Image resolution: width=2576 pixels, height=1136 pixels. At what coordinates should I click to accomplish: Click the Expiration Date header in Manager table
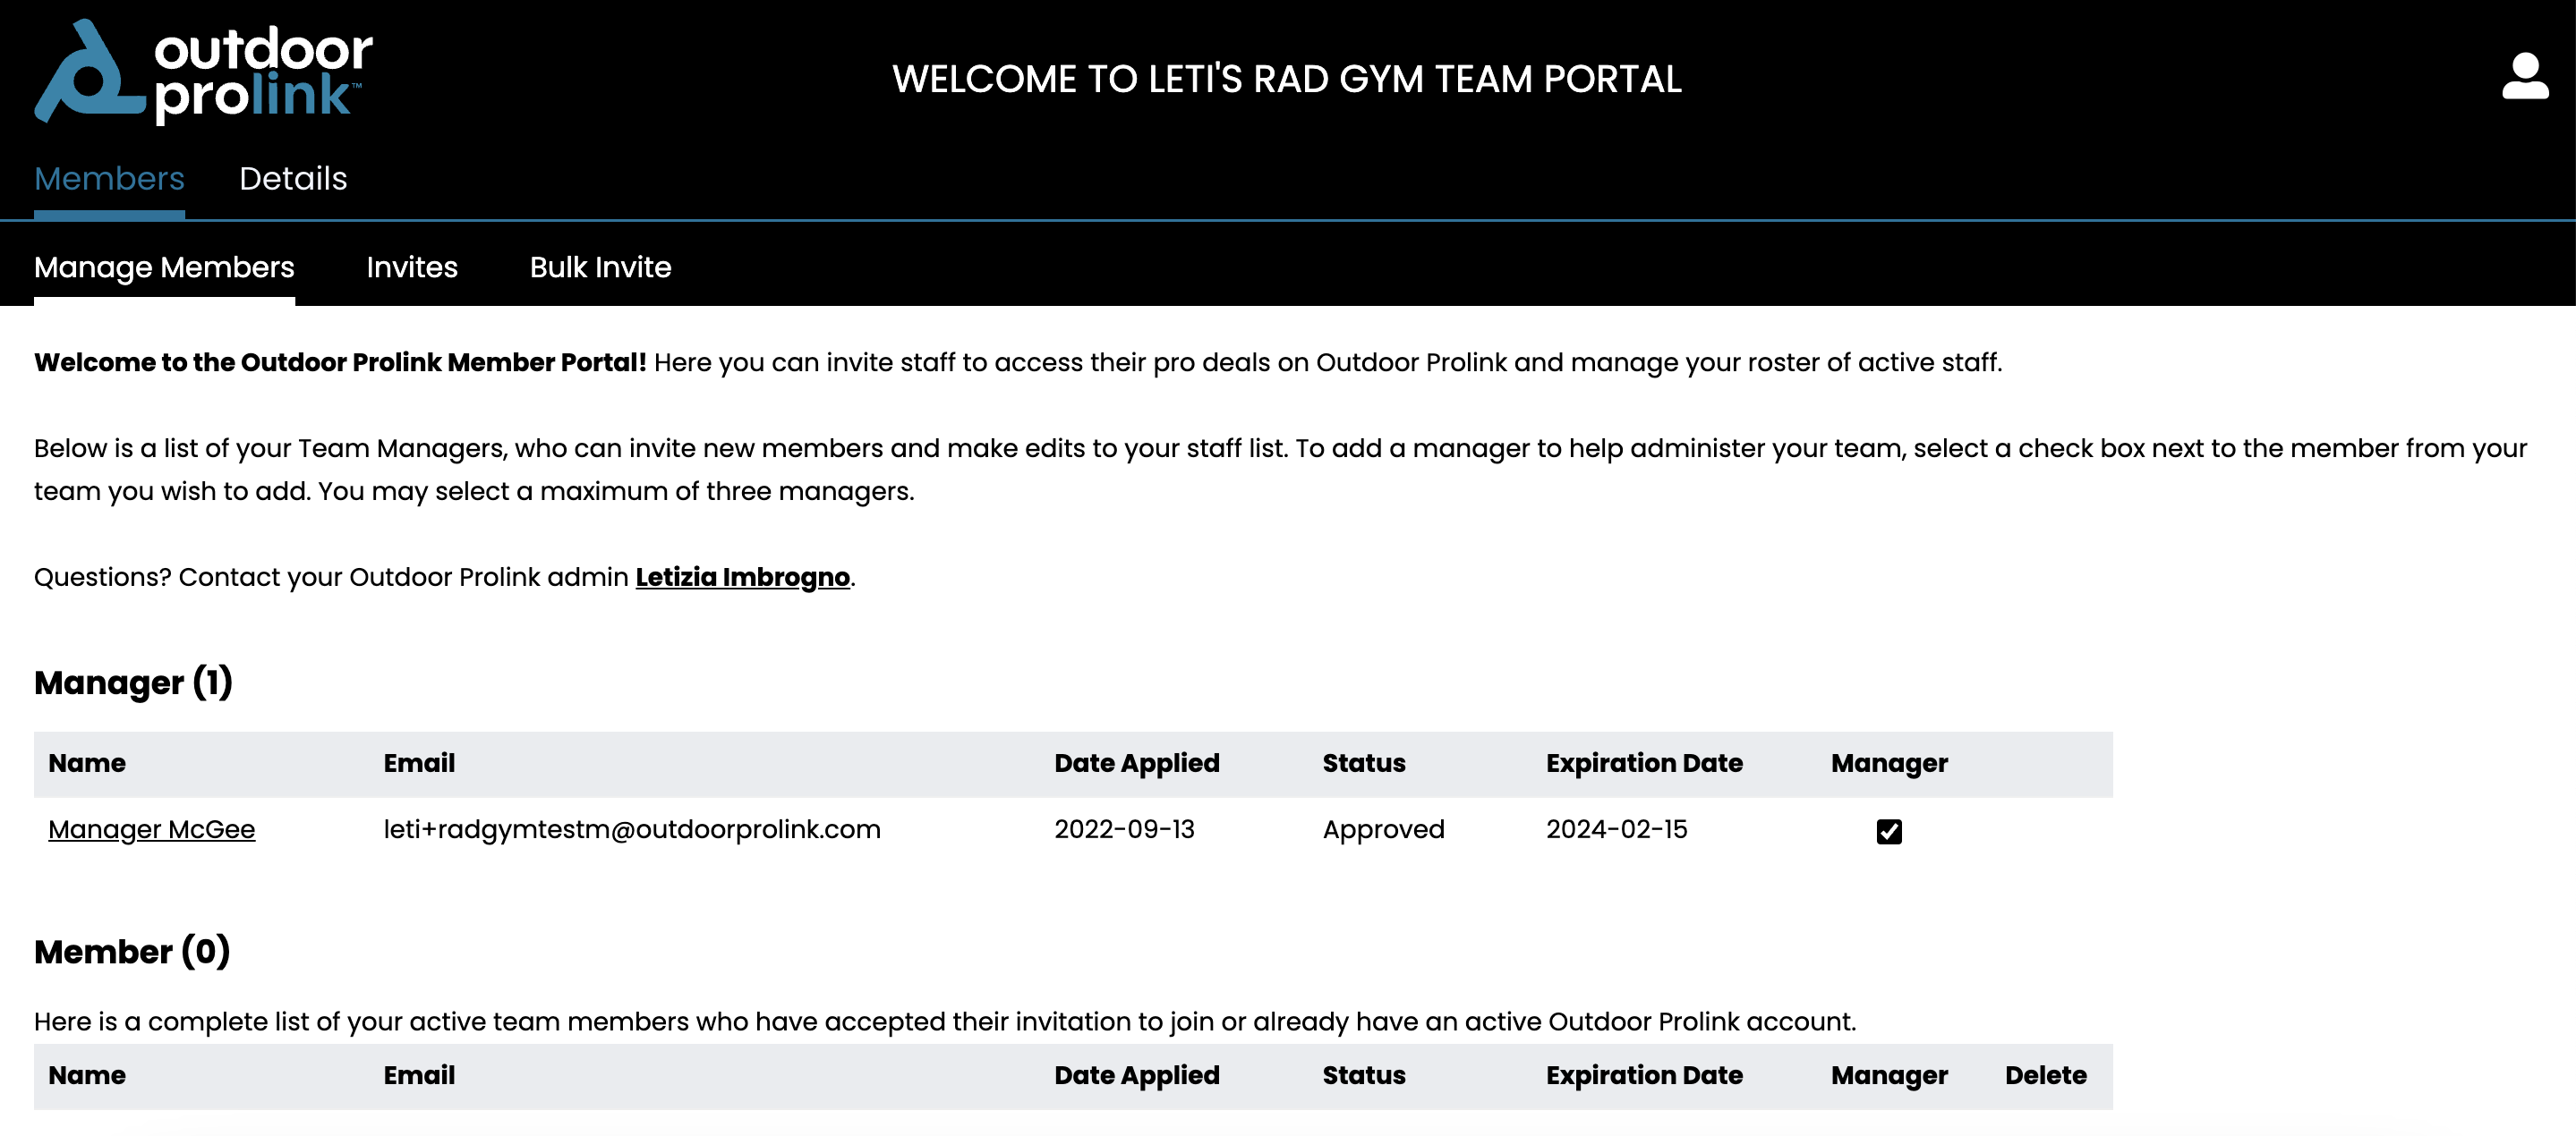point(1644,763)
